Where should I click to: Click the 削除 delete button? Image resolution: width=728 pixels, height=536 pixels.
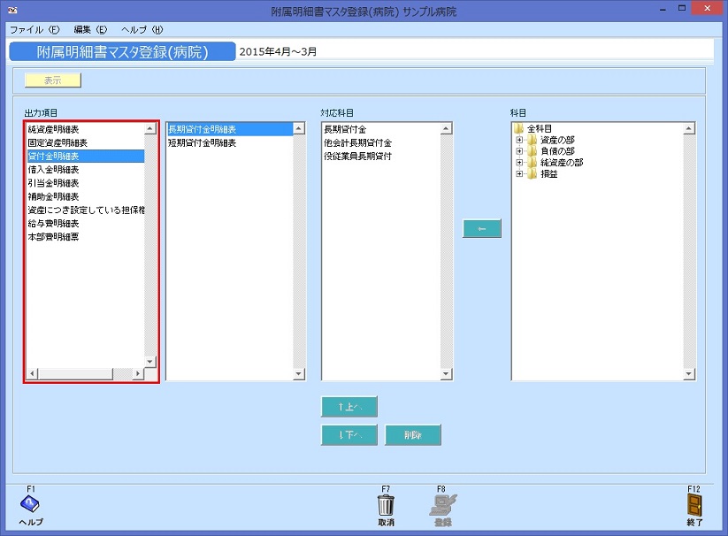tap(412, 434)
